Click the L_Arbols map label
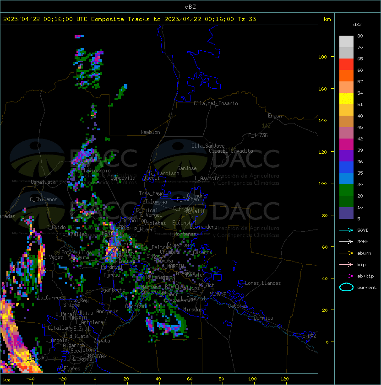Viewport: 381px width, 385px height. coord(56,340)
